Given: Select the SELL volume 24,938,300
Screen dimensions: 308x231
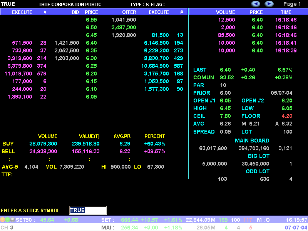Looking at the screenshot, I should (43, 151).
